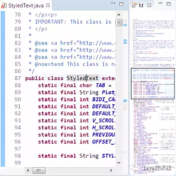Click the highlighted viewport box in minimap

[x=153, y=84]
